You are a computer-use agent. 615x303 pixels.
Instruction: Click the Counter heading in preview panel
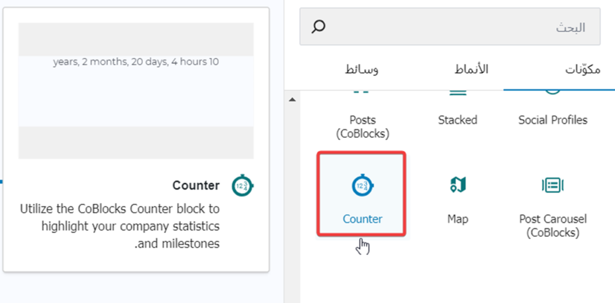coord(196,185)
